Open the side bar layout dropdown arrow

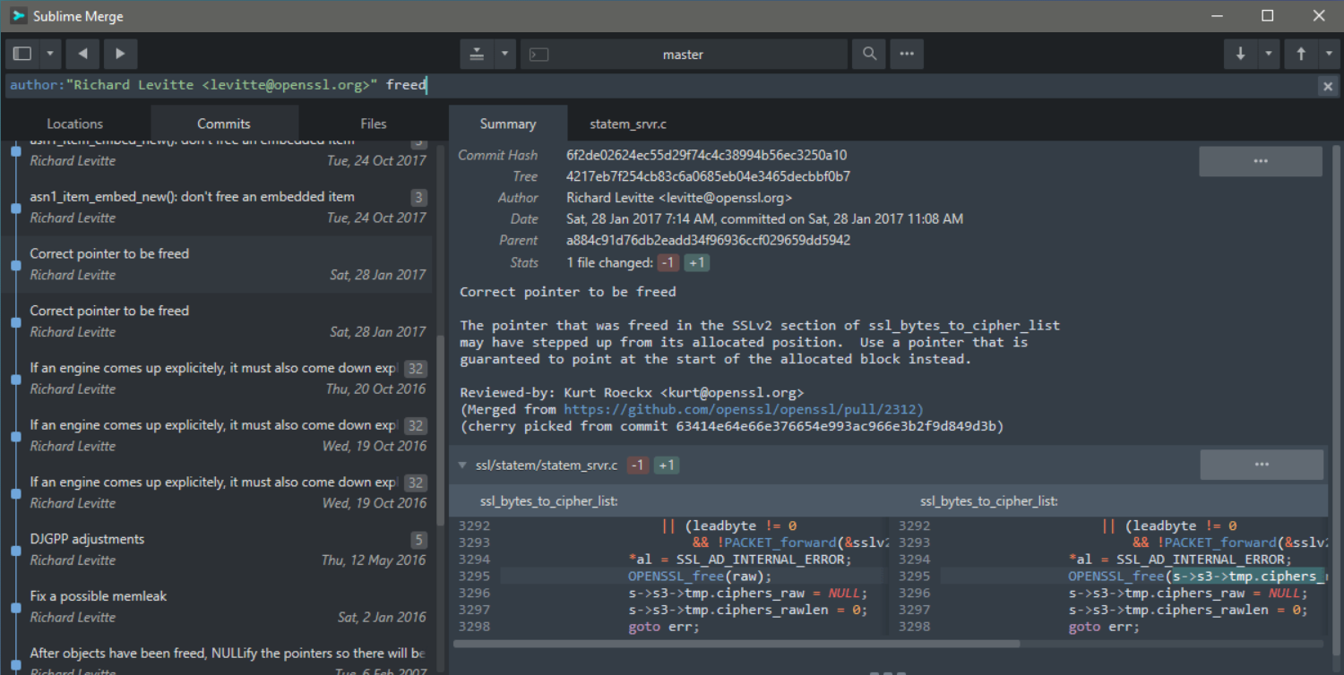coord(50,55)
